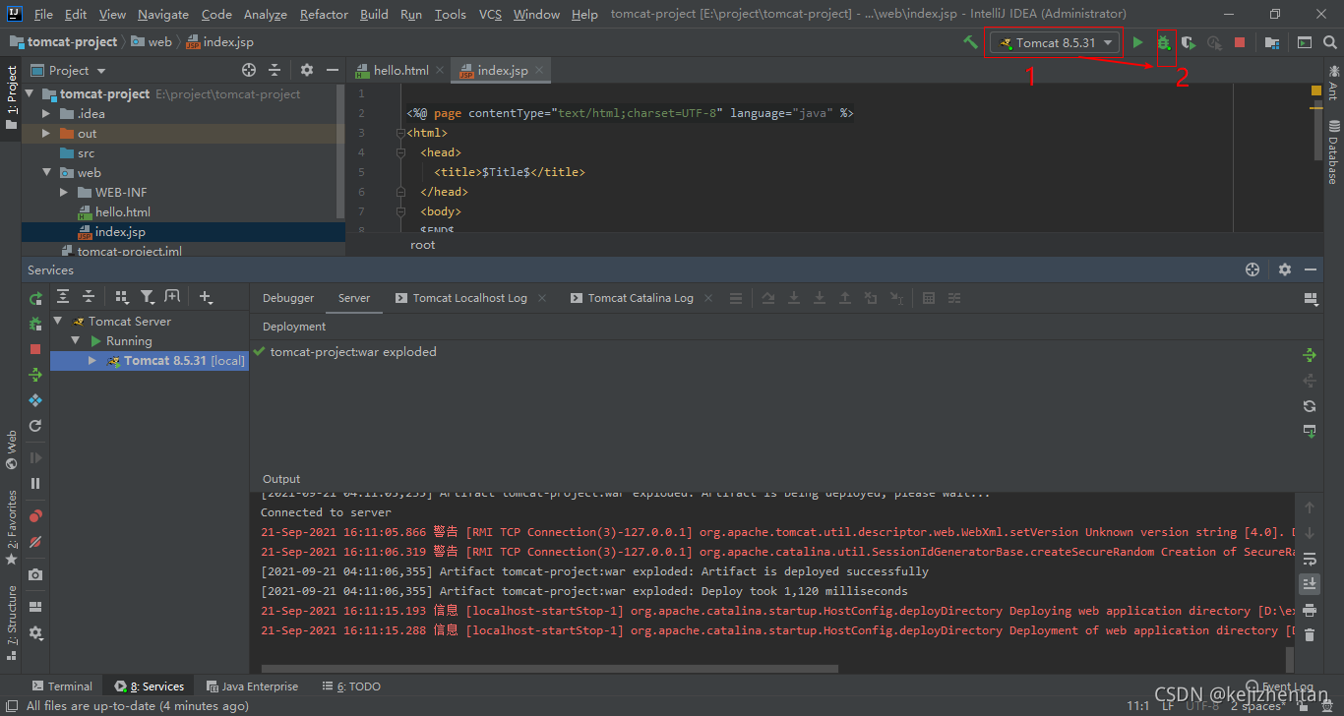Toggle Mute Breakpoints in Services sidebar
Image resolution: width=1344 pixels, height=716 pixels.
35,541
